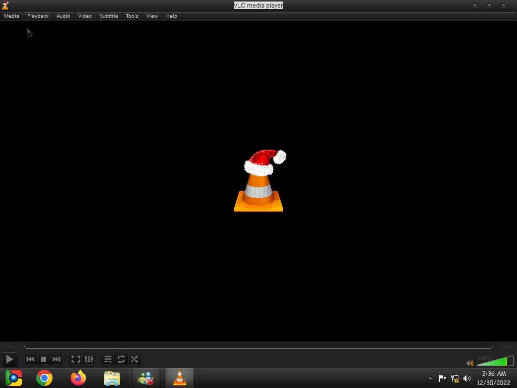Open network status tray icon
The image size is (517, 388).
point(455,378)
